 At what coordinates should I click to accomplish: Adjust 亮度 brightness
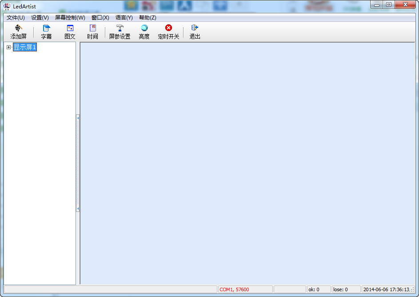(144, 32)
